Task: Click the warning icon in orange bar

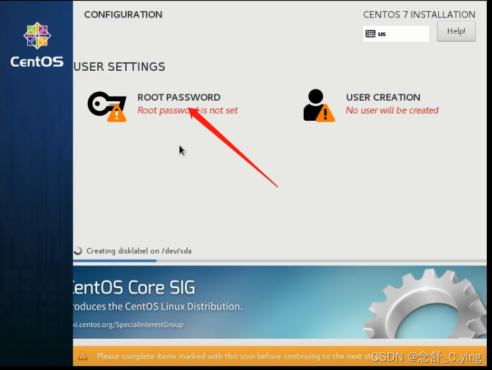Action: point(82,356)
